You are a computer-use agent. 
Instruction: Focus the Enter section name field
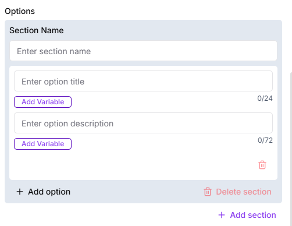click(x=143, y=51)
